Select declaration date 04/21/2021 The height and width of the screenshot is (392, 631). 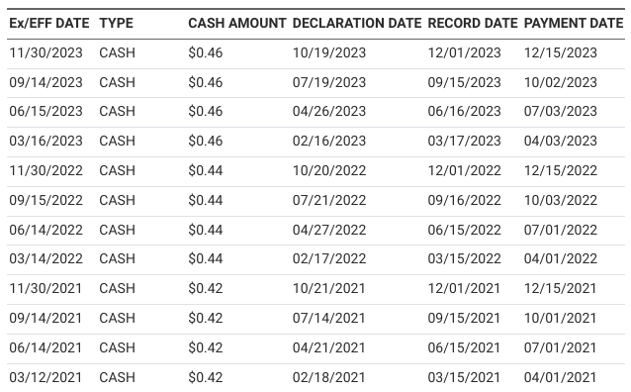[328, 347]
